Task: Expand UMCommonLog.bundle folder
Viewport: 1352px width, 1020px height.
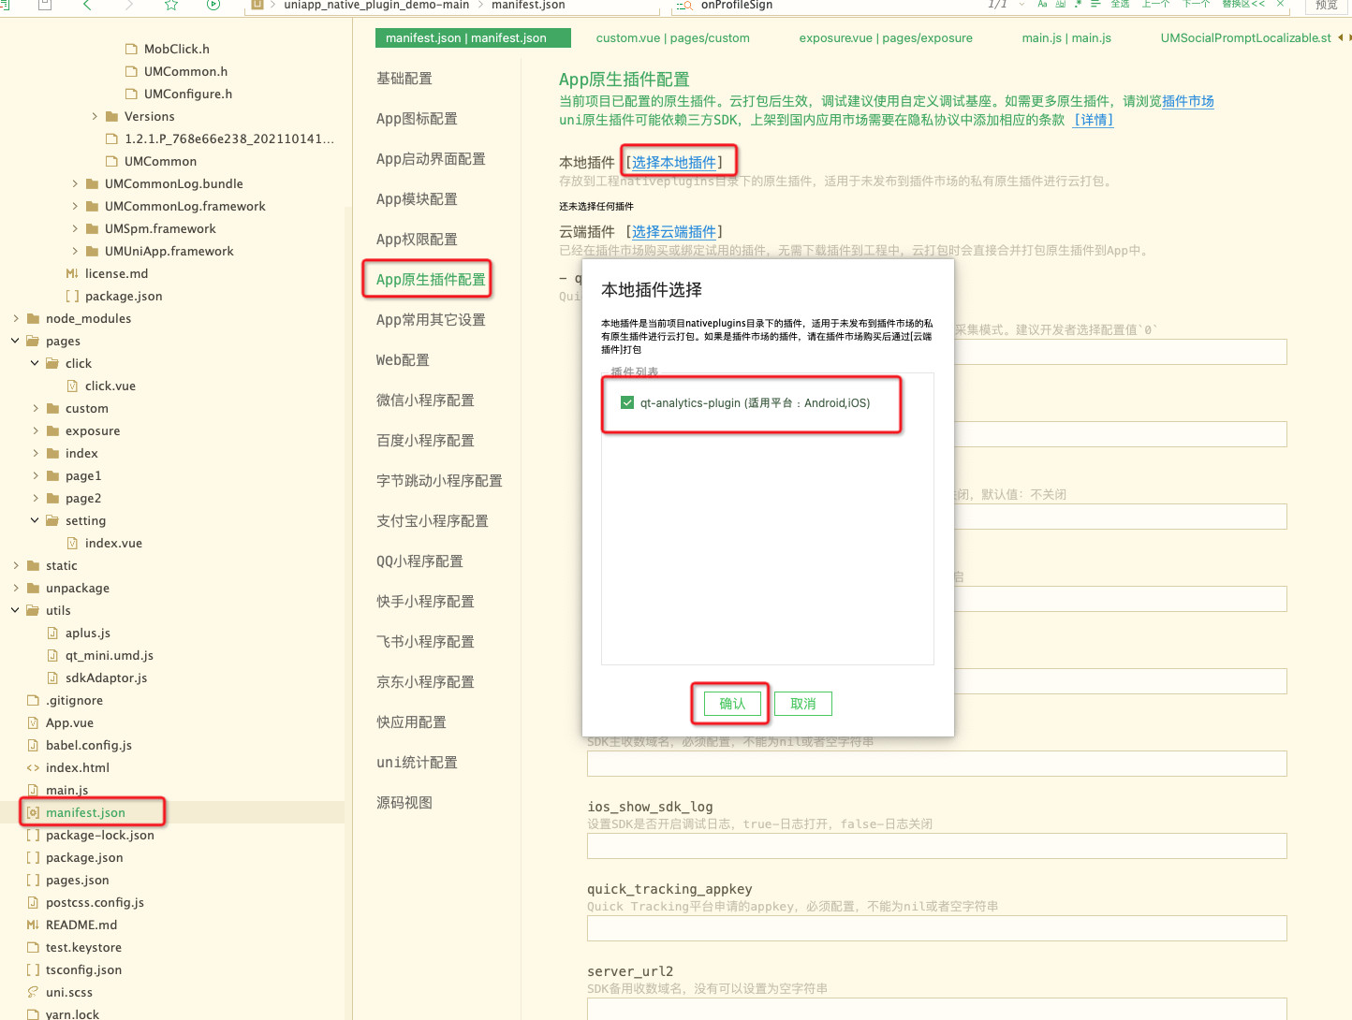Action: 75,183
